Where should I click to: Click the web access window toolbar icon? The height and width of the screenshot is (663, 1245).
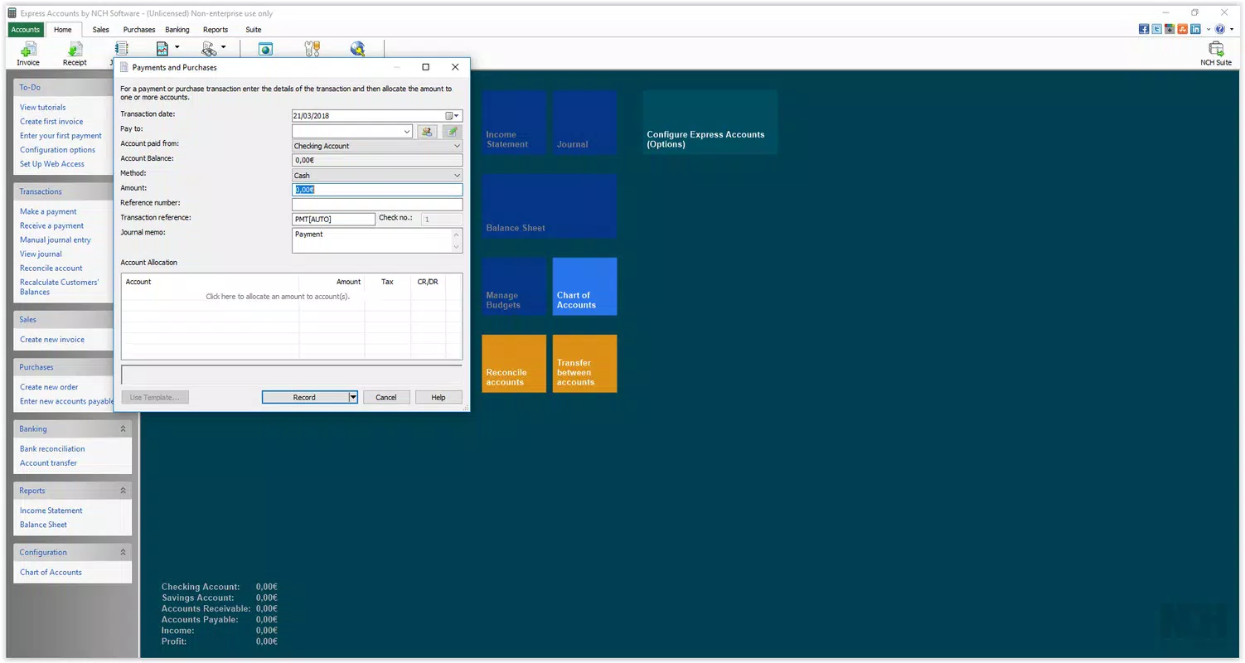(265, 50)
